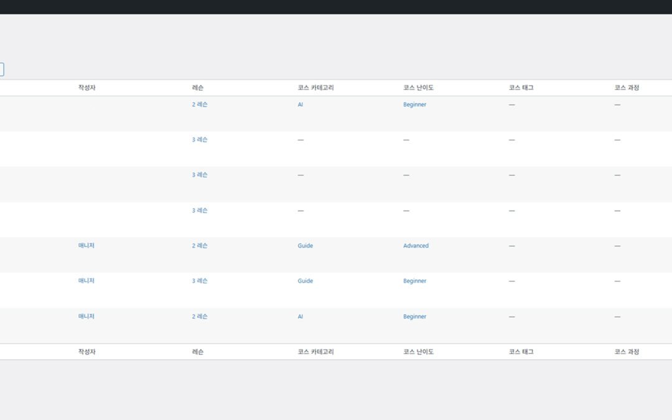Select Guide category in Advanced row
Screen dimensions: 672x420
(x=305, y=246)
